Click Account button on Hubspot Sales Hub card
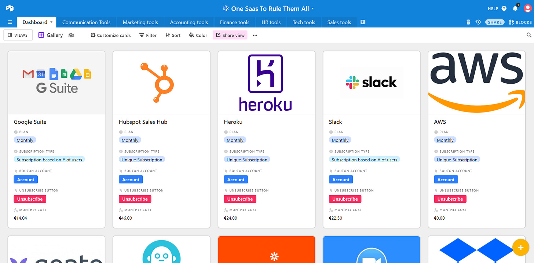The height and width of the screenshot is (263, 534). (131, 180)
